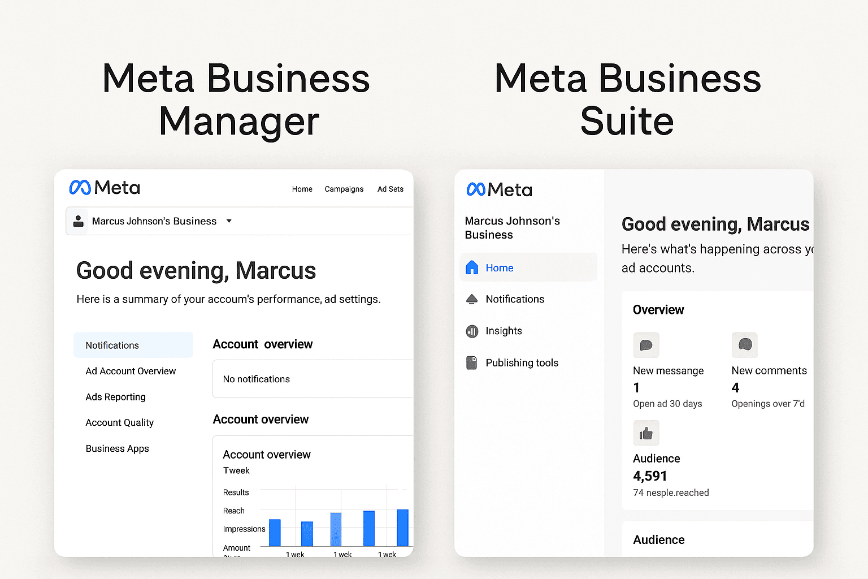Click the Audience thumbs-up icon
Image resolution: width=868 pixels, height=579 pixels.
click(646, 433)
